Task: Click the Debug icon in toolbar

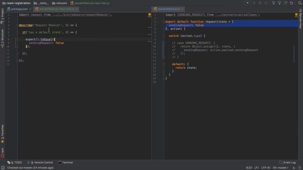Action: point(260,3)
